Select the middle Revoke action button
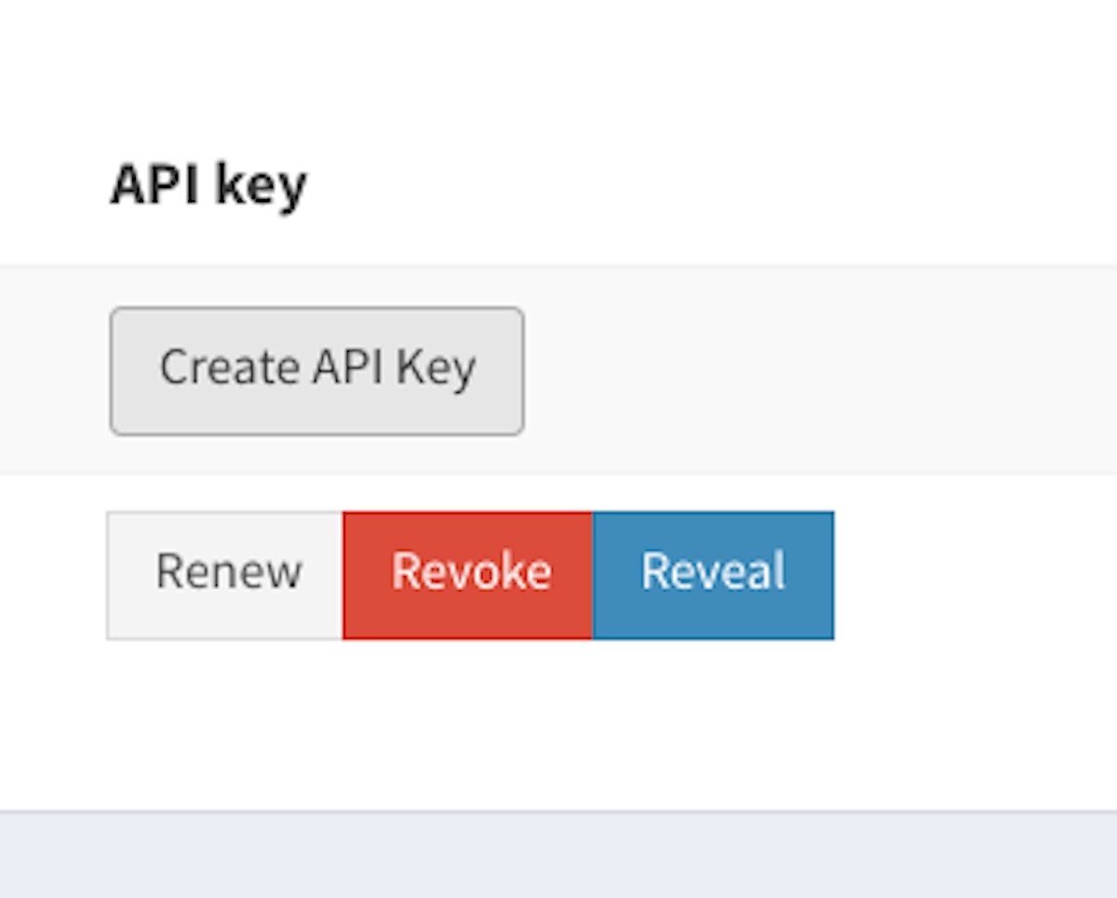The width and height of the screenshot is (1117, 898). [x=468, y=574]
